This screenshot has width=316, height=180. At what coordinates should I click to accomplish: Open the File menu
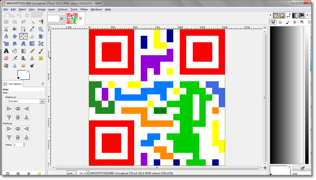(x=6, y=9)
